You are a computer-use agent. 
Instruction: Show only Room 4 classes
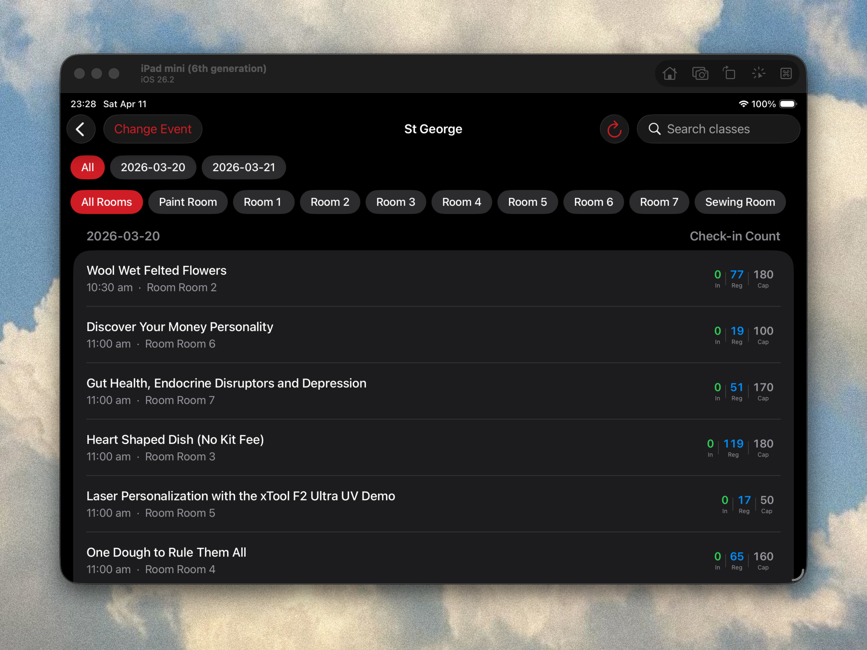click(461, 202)
